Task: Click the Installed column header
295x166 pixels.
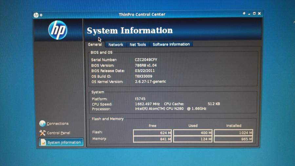Action: click(234, 126)
